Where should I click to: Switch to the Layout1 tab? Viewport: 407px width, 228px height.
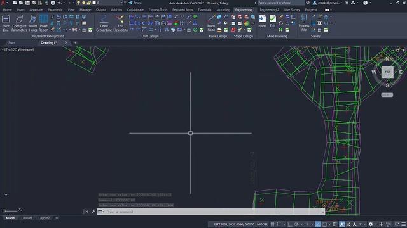27,218
